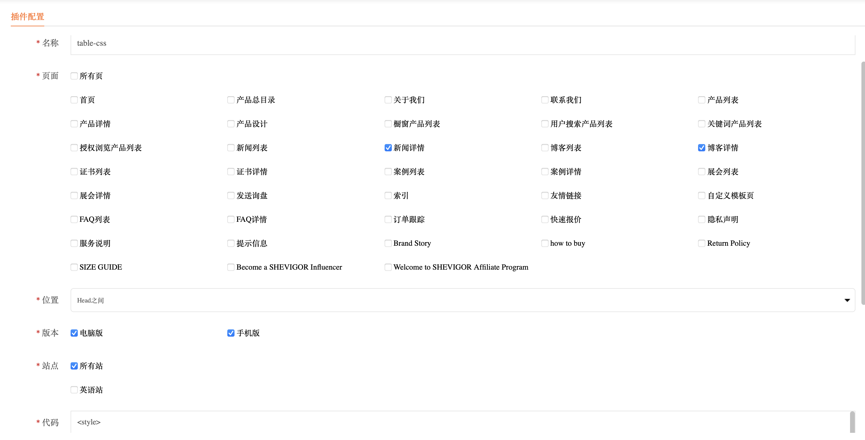The height and width of the screenshot is (440, 865).
Task: Uncheck the 新闻详情 checkbox
Action: [388, 148]
